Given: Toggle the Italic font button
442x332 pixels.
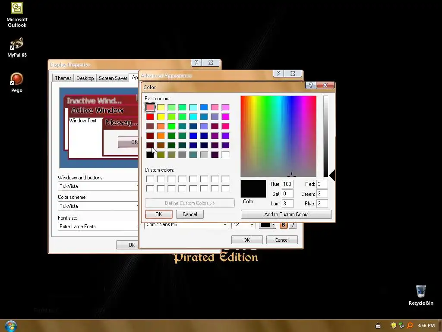Looking at the screenshot, I should (x=293, y=225).
